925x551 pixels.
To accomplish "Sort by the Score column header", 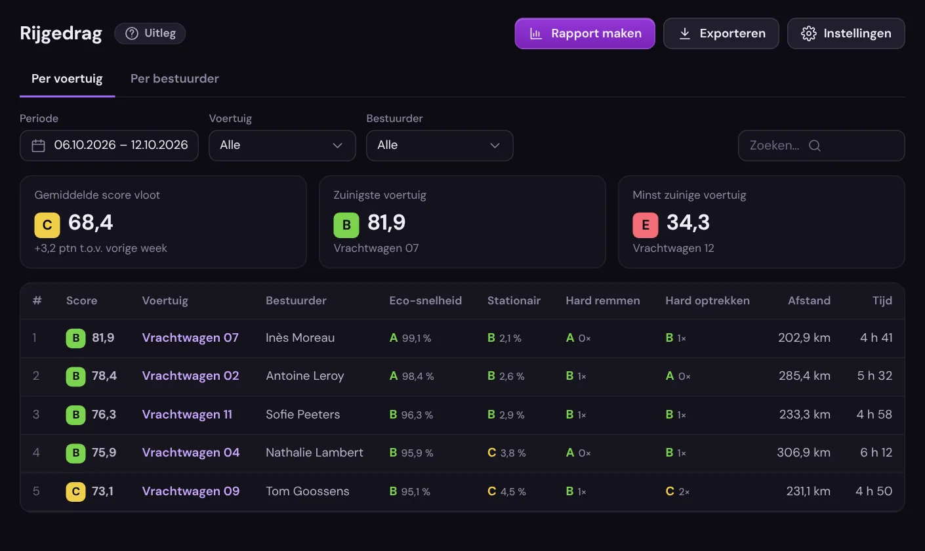I will [x=81, y=301].
